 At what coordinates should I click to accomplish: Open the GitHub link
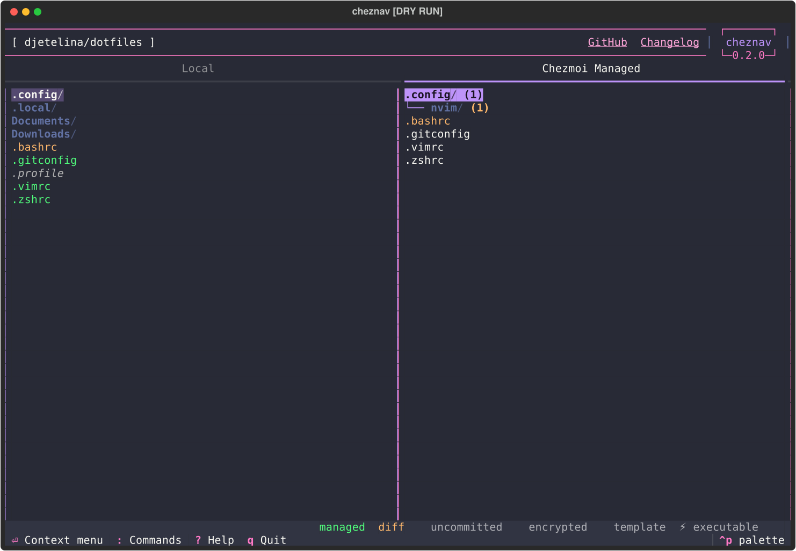pos(607,42)
